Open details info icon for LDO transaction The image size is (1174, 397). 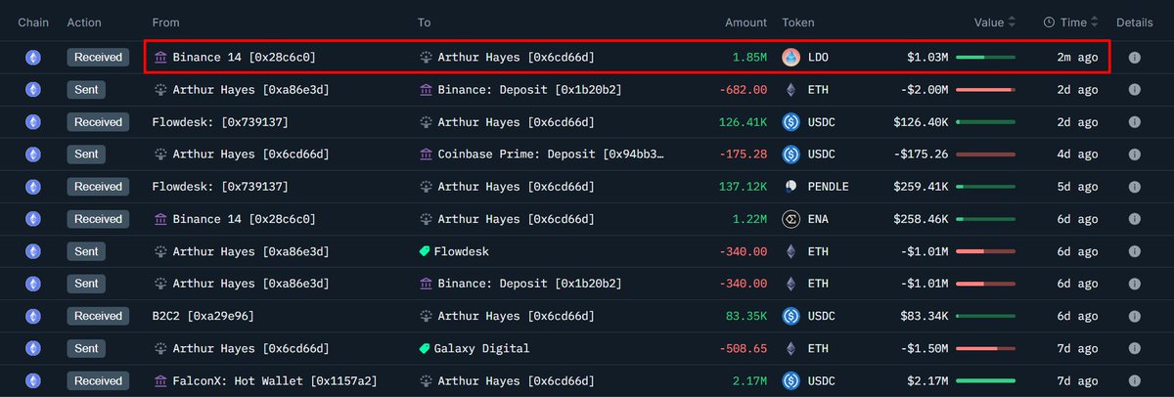[1134, 58]
